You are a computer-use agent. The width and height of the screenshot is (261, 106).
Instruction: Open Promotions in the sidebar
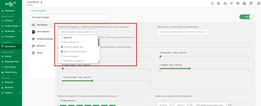tap(10, 36)
